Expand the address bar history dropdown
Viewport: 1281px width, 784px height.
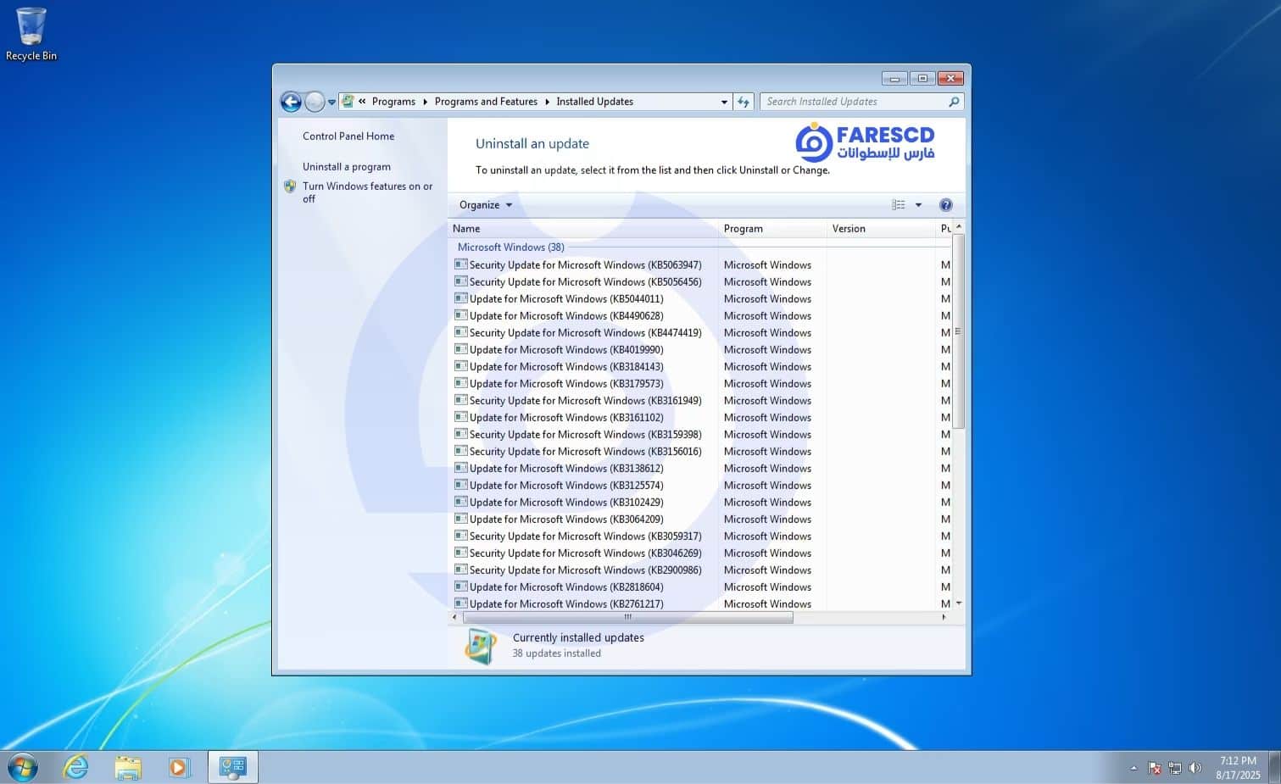pyautogui.click(x=724, y=102)
